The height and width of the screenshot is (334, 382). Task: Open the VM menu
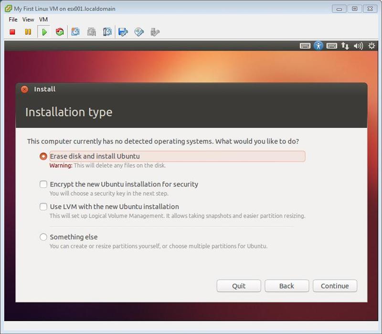pos(43,20)
